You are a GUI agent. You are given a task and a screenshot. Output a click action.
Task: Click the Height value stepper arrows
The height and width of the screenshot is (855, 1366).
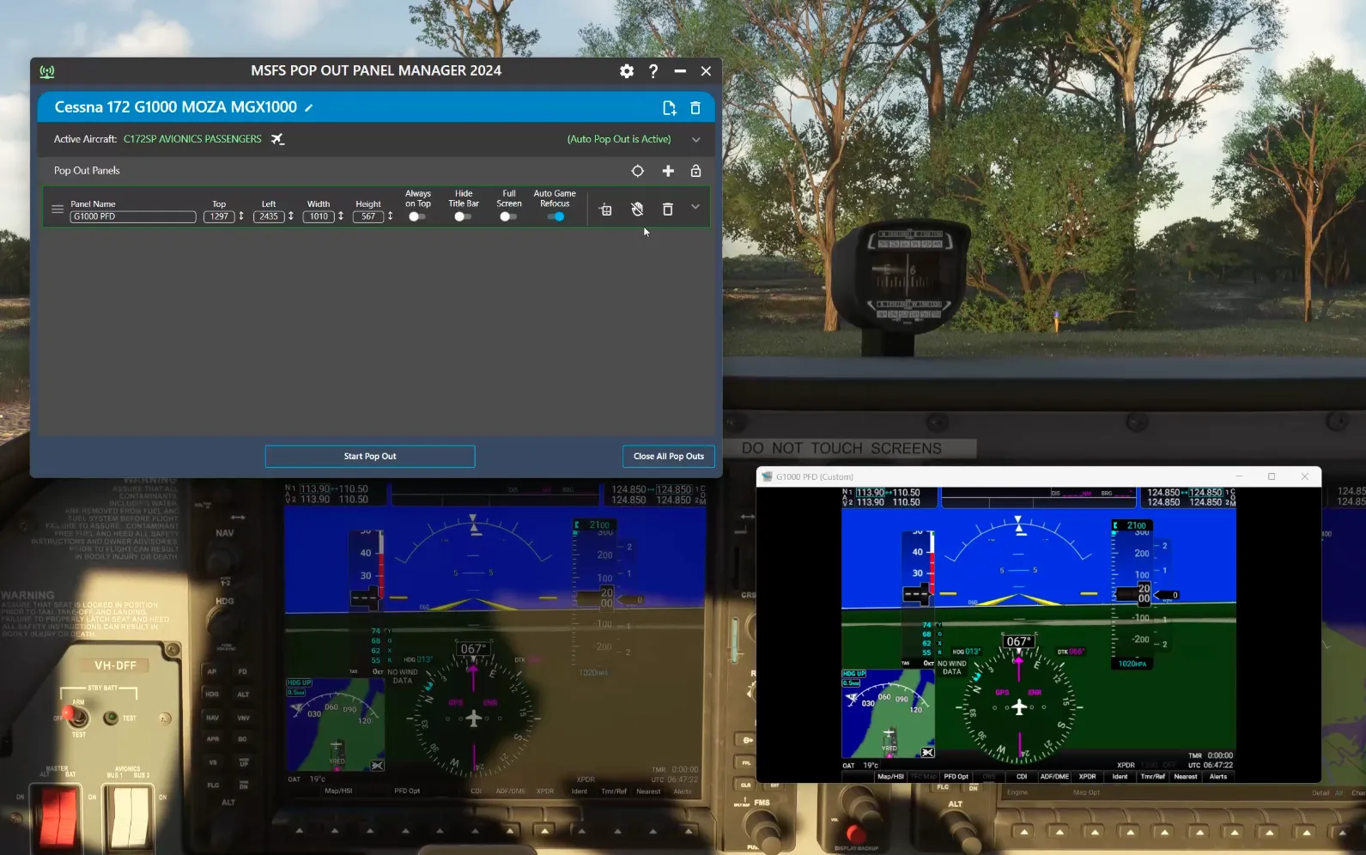tap(391, 216)
